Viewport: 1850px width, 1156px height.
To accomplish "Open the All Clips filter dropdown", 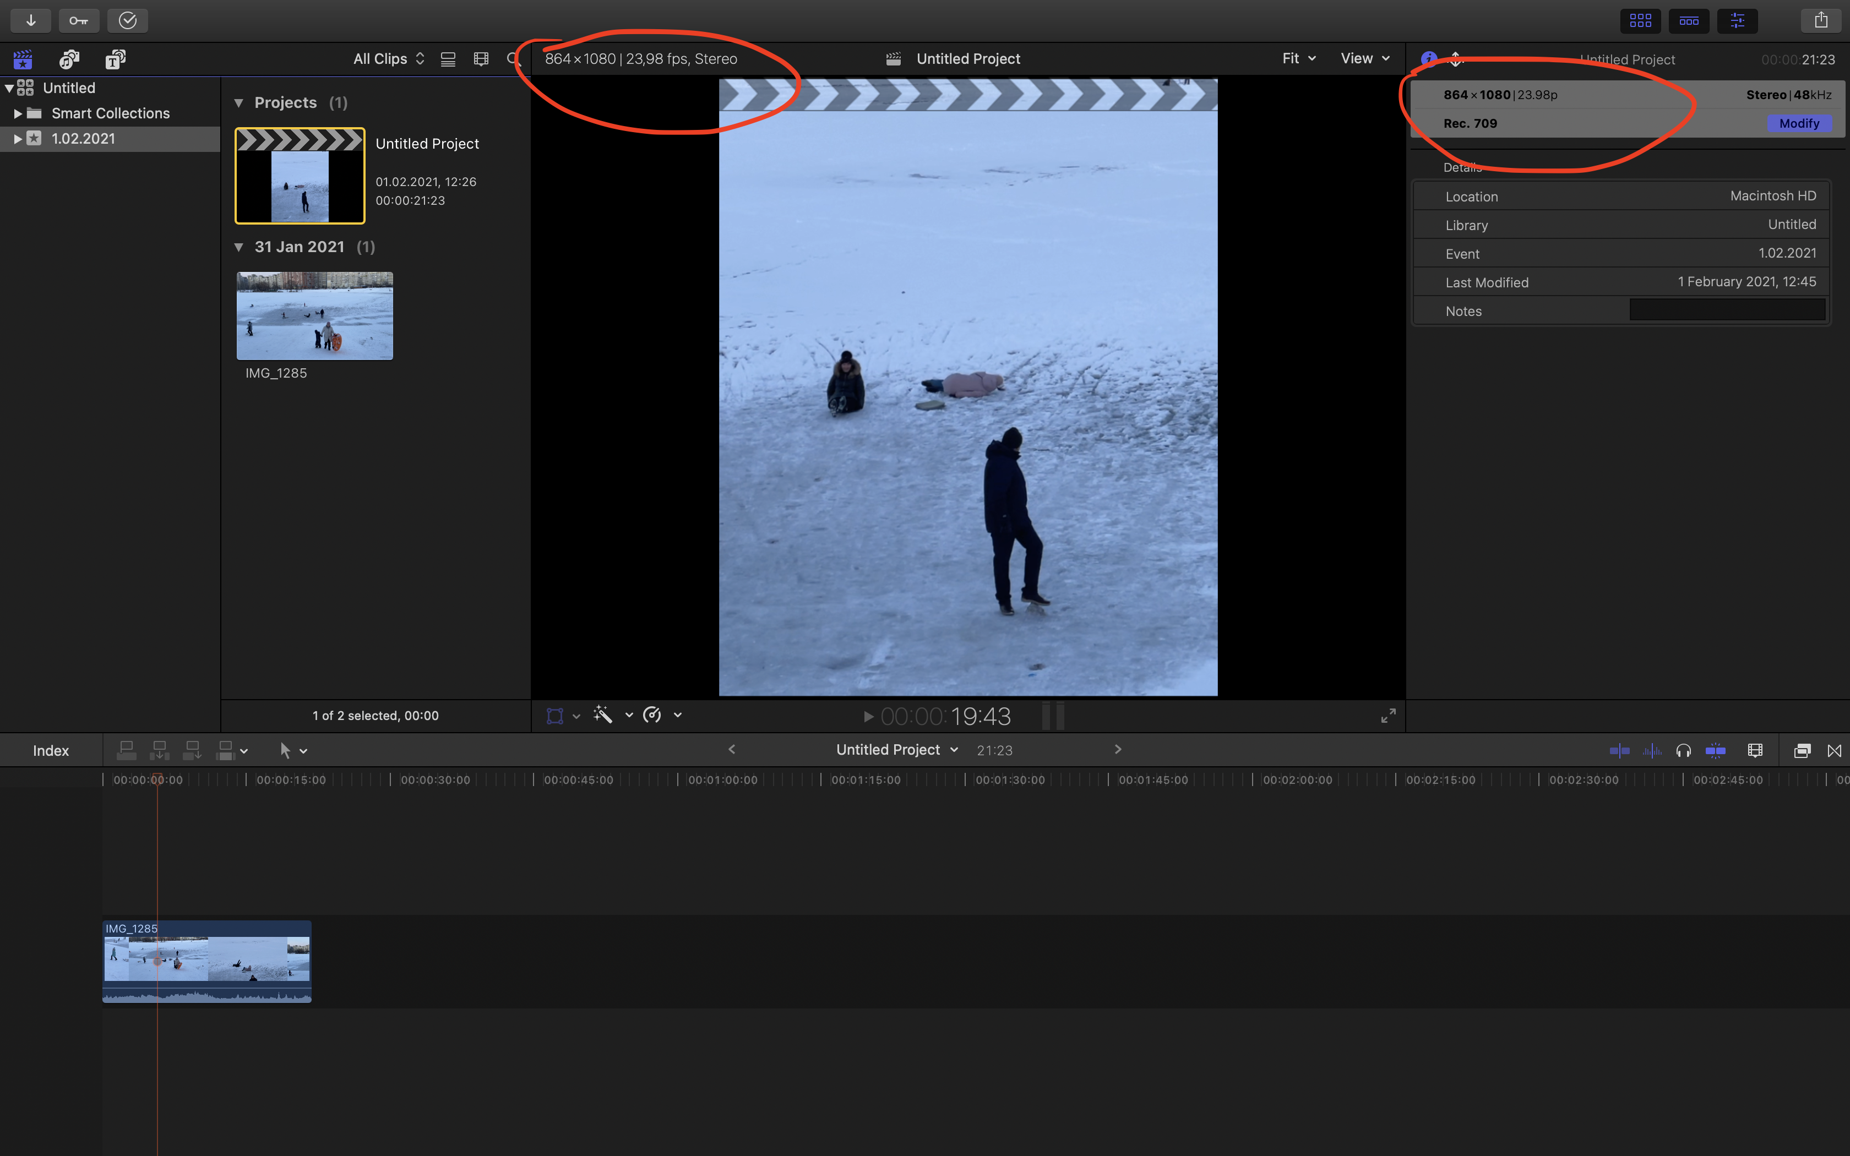I will point(388,59).
